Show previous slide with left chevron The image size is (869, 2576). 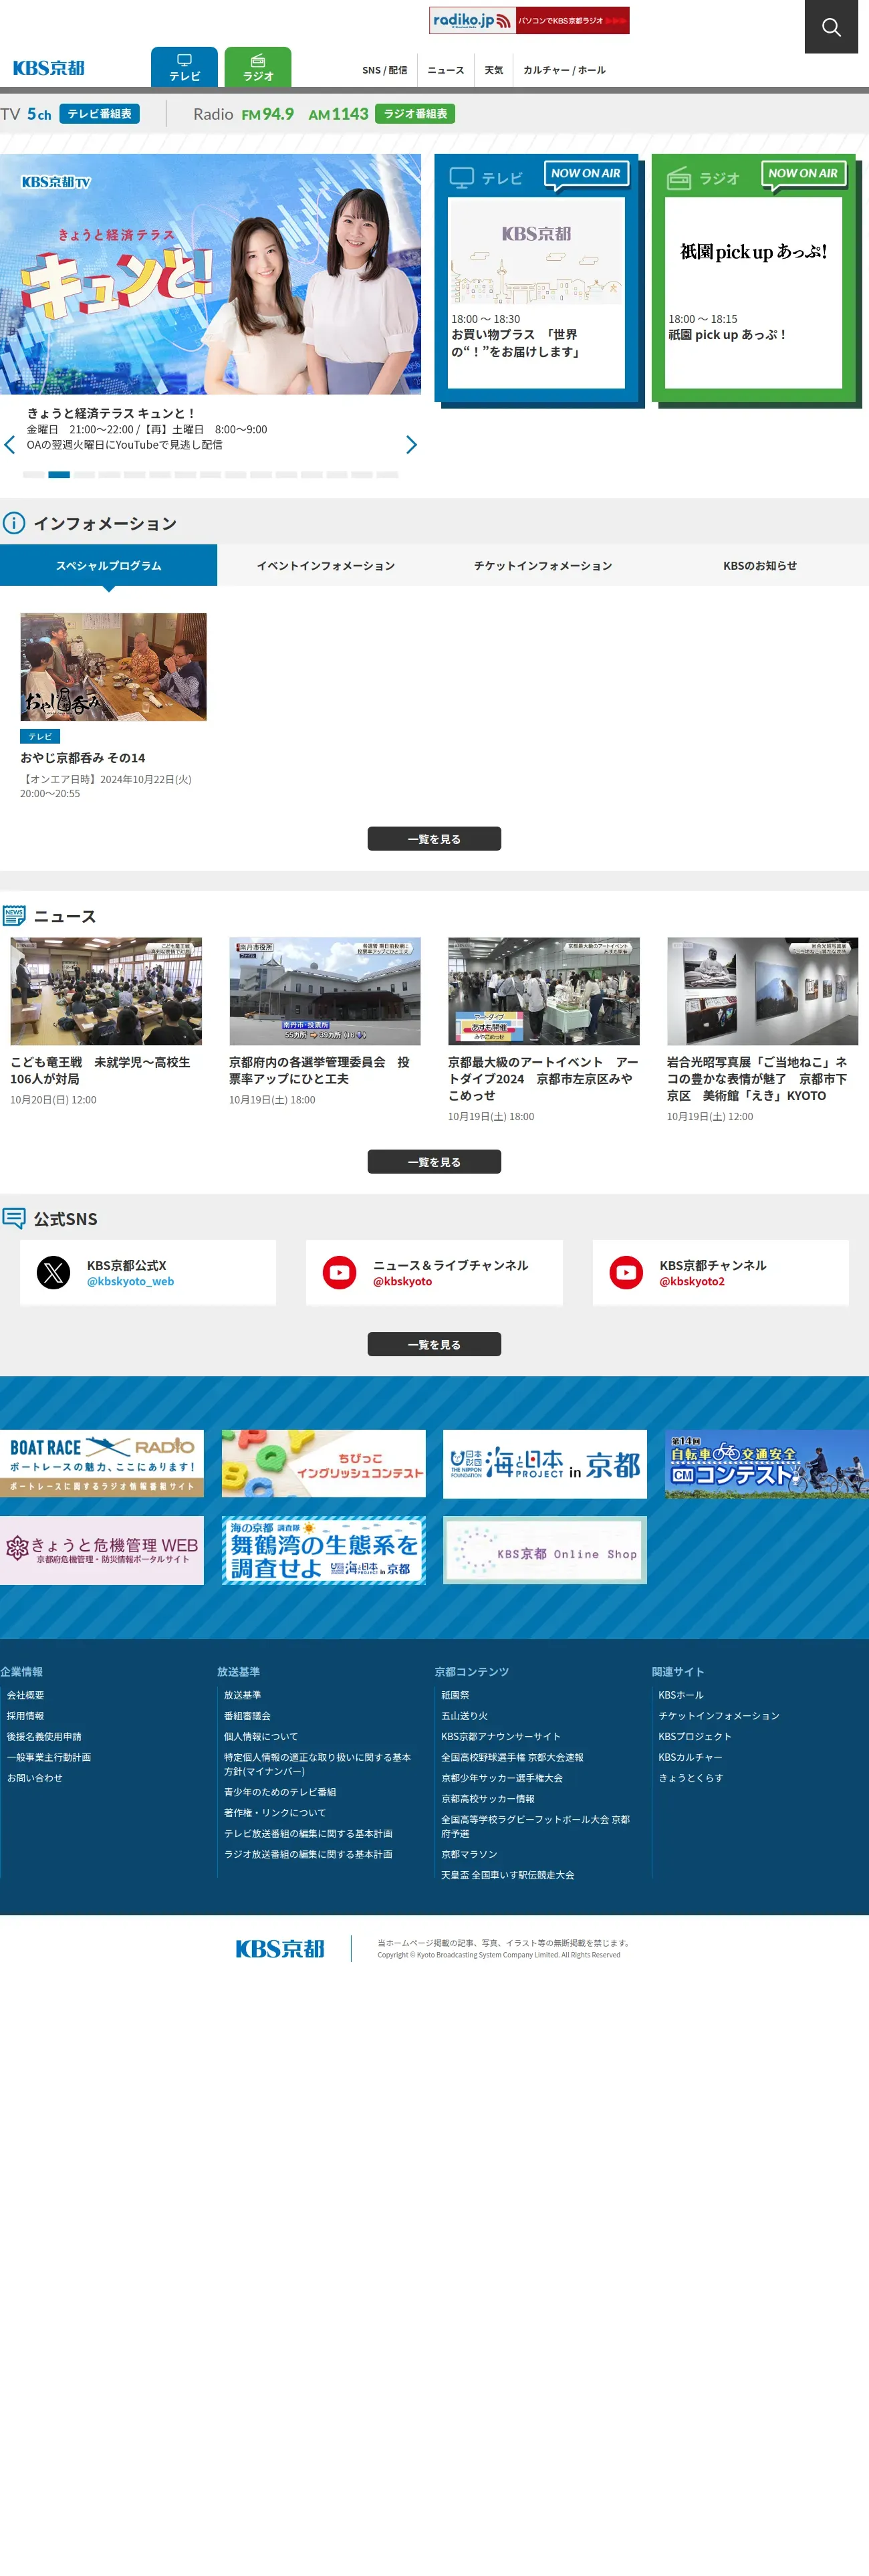10,444
